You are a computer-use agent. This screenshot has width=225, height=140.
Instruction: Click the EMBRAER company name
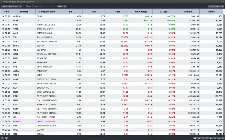coord(42,63)
